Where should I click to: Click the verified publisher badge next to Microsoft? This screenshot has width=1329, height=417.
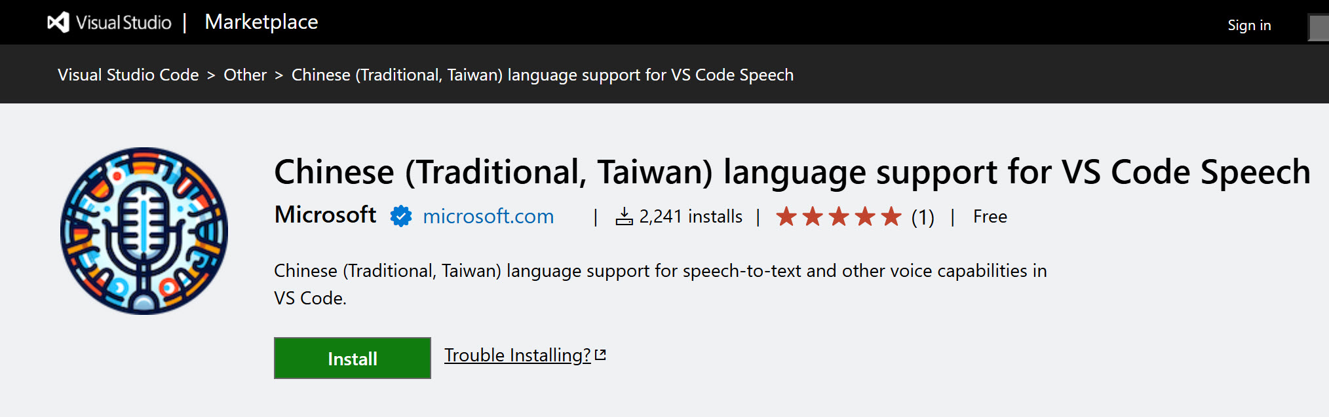coord(400,216)
